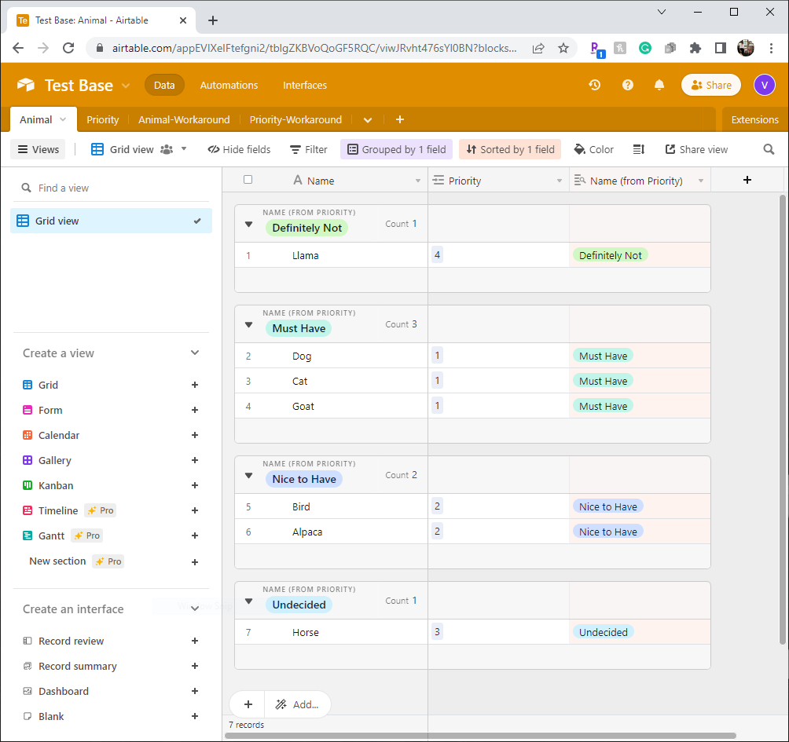Toggle the select all records checkbox
Viewport: 789px width, 742px height.
pyautogui.click(x=248, y=180)
